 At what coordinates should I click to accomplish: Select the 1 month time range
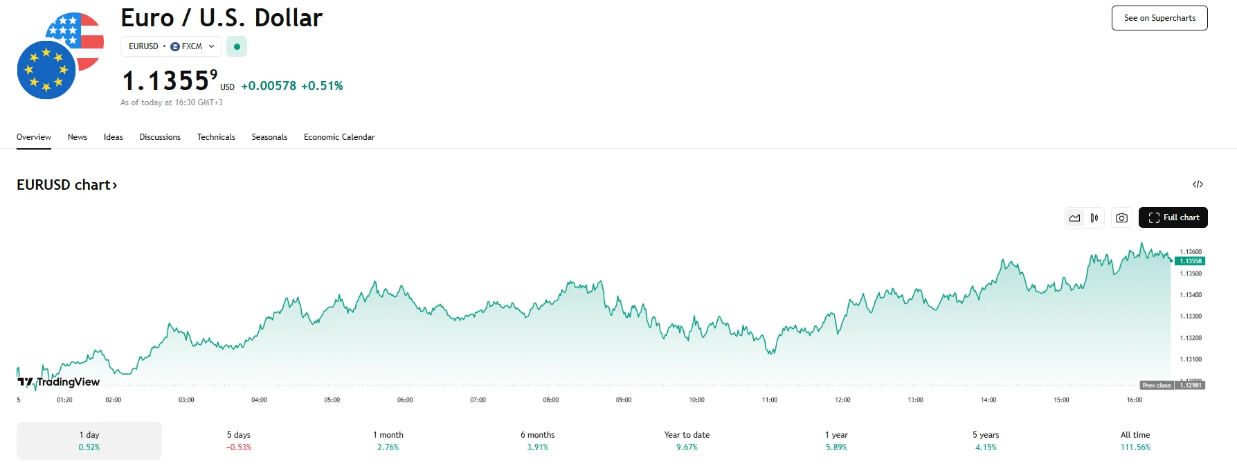(x=388, y=440)
